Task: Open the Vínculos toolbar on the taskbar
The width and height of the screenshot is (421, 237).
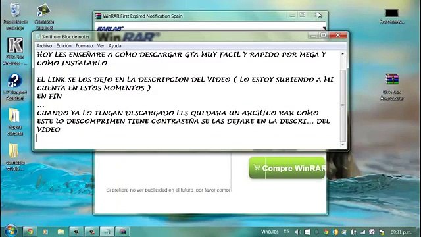Action: tap(270, 232)
